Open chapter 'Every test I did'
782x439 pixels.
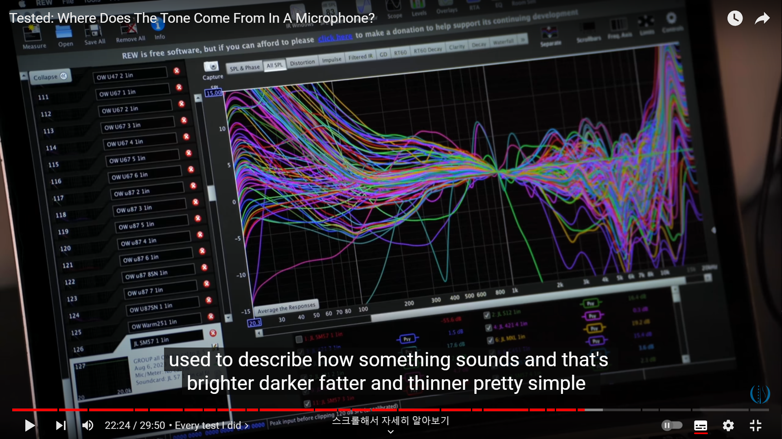(x=212, y=426)
